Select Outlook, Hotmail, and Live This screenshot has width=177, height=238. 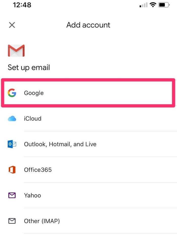(88, 144)
